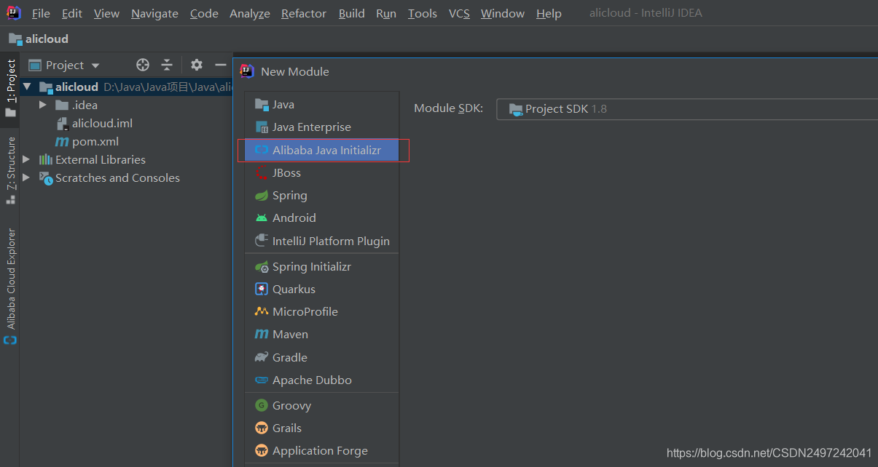878x467 pixels.
Task: Collapse the alicloud root folder arrow
Action: [x=28, y=87]
